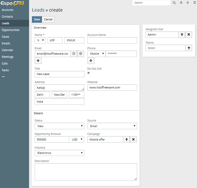The height and width of the screenshot is (188, 197).
Task: Go to Calendar in the sidebar
Action: pos(14,50)
